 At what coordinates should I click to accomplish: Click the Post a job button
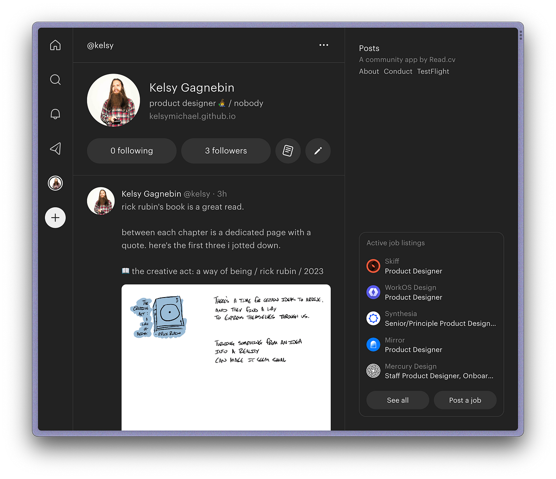(465, 400)
